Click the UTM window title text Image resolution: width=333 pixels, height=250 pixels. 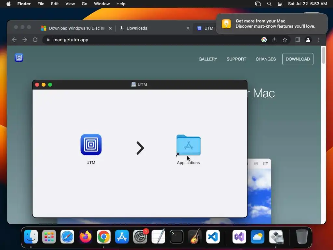click(142, 85)
